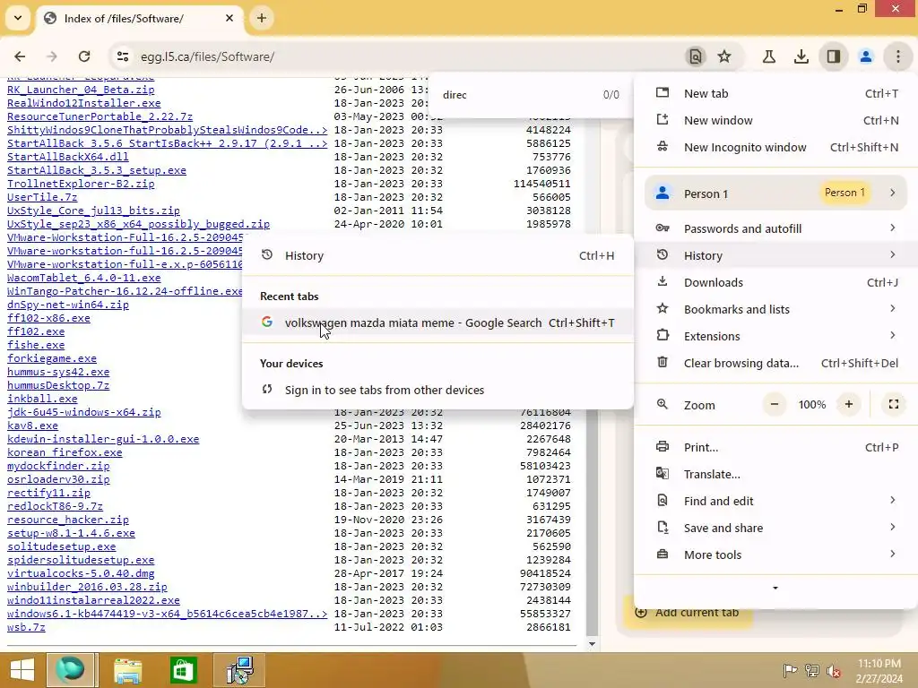
Task: Expand the Person 1 profile submenu
Action: (x=775, y=193)
